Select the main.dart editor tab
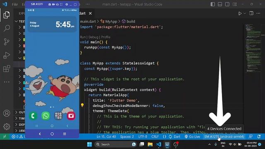 (82, 13)
